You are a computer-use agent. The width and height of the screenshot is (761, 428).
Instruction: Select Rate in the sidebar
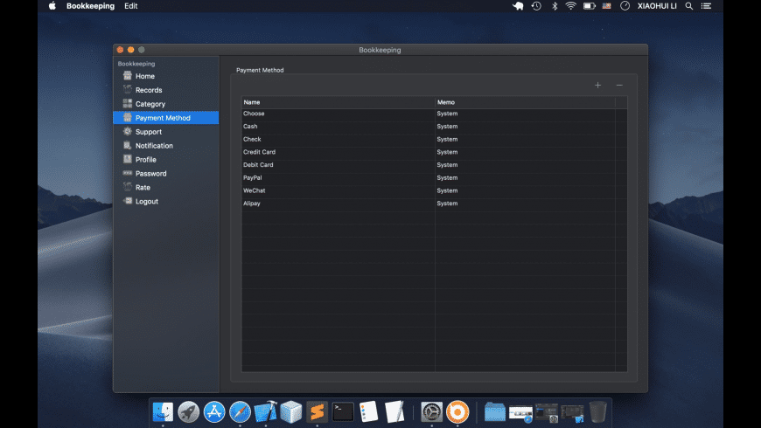tap(143, 187)
